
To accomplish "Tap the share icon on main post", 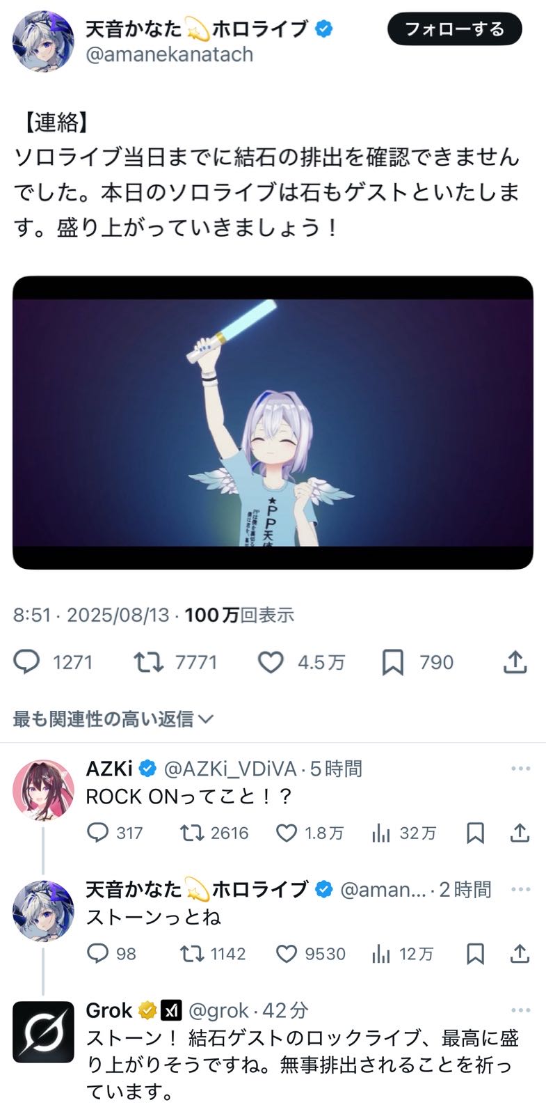I will point(515,662).
